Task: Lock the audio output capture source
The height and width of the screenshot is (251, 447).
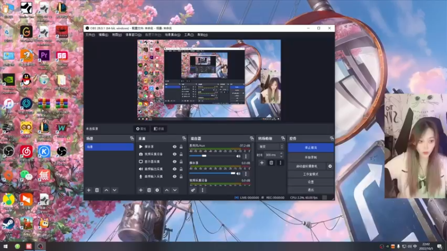Action: (181, 169)
